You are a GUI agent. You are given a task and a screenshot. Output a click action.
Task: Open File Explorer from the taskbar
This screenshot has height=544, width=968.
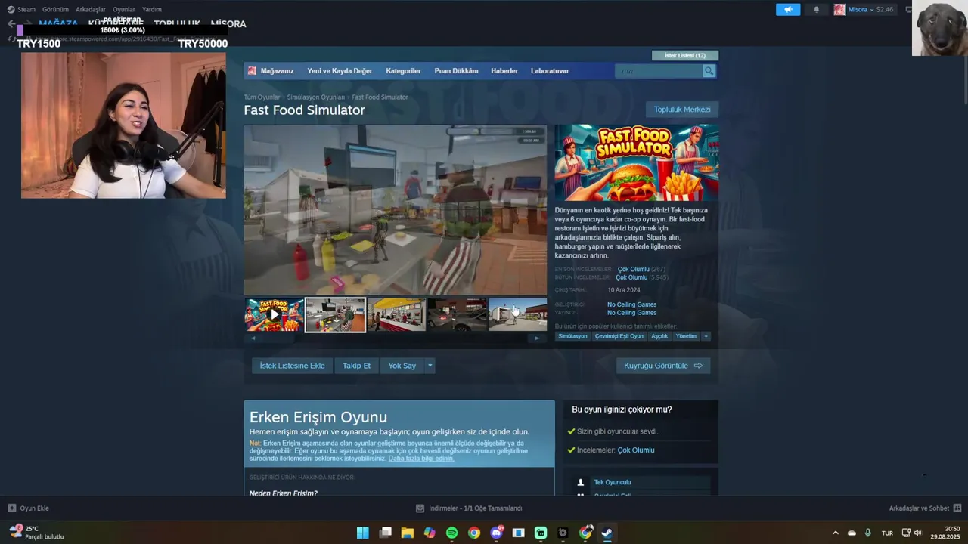pos(408,533)
